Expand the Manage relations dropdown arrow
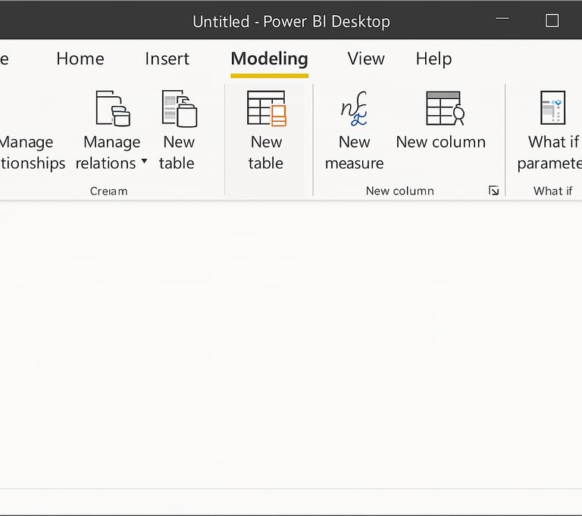582x516 pixels. [144, 162]
